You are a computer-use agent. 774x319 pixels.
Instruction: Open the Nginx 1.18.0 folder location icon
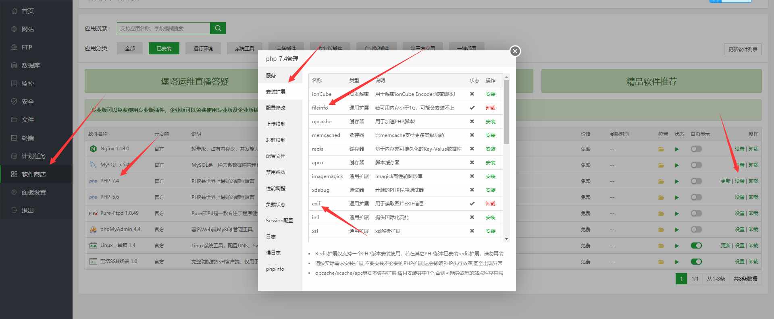pos(661,149)
